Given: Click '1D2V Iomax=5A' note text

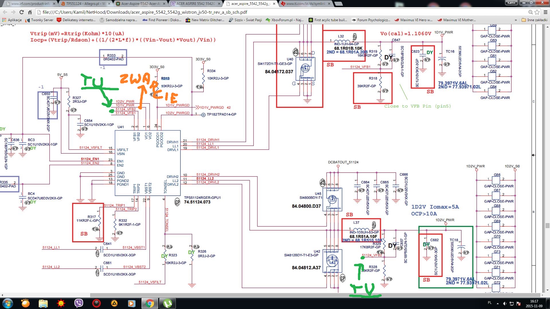Looking at the screenshot, I should tap(435, 207).
